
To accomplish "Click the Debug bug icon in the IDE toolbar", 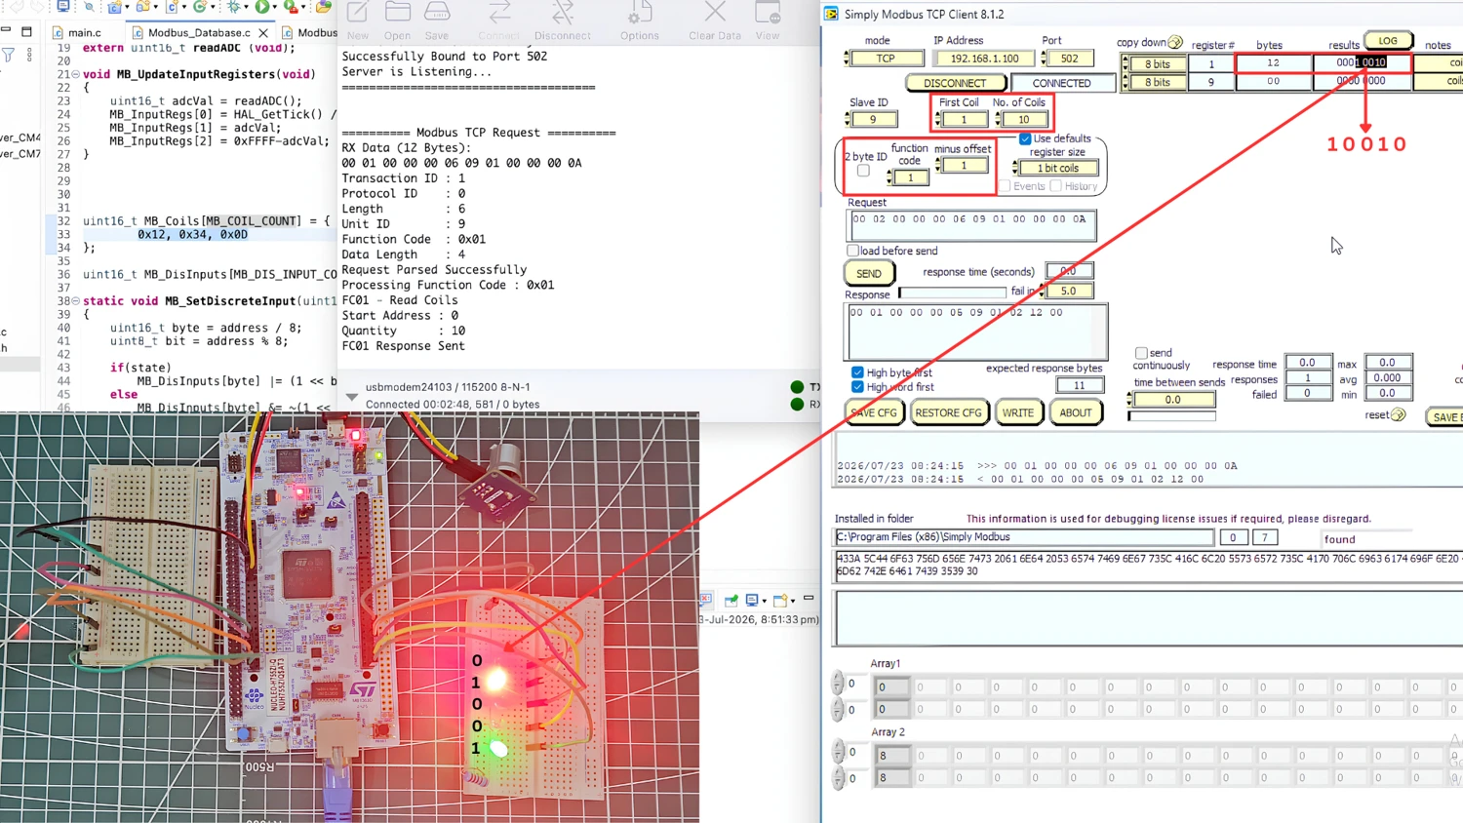I will [x=234, y=7].
